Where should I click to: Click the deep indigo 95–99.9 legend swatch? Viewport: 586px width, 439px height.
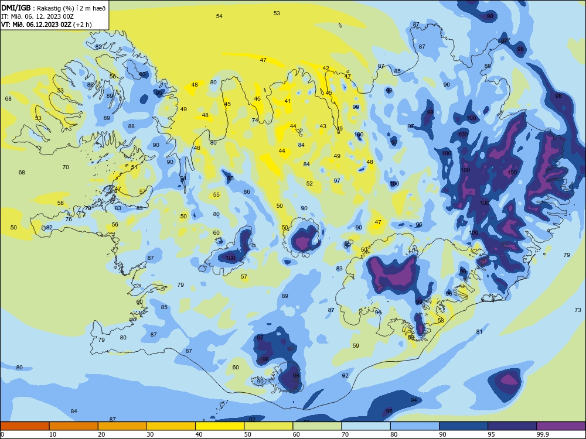click(x=512, y=426)
